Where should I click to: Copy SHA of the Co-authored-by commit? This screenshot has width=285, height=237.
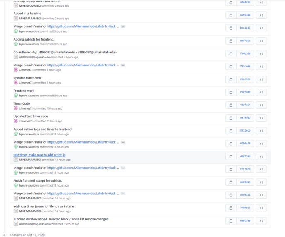(231, 54)
